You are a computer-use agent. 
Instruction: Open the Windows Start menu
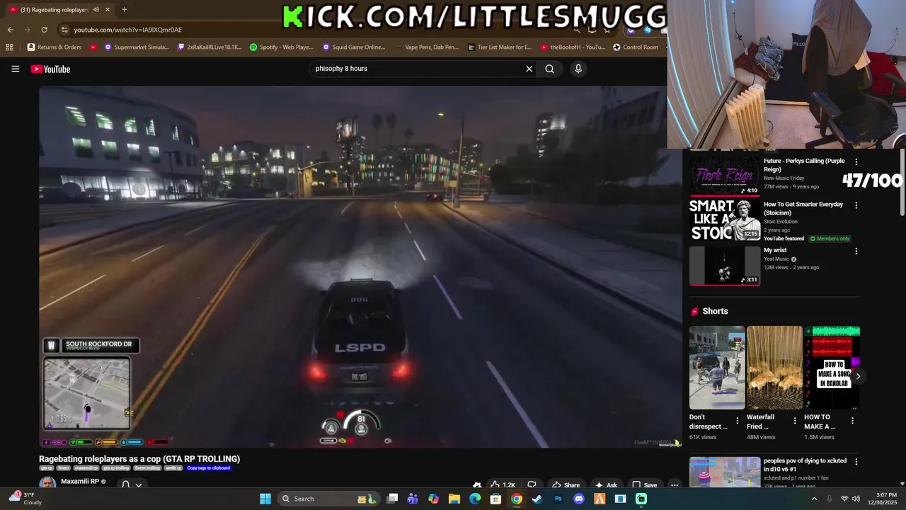click(x=265, y=499)
